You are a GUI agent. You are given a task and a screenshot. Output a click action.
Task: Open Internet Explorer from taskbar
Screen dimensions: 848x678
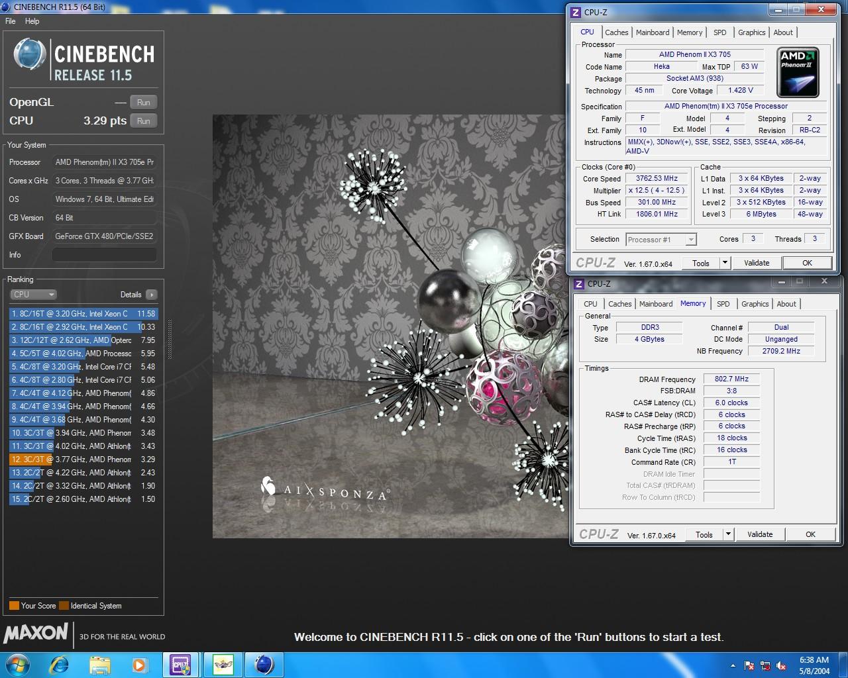tap(59, 664)
